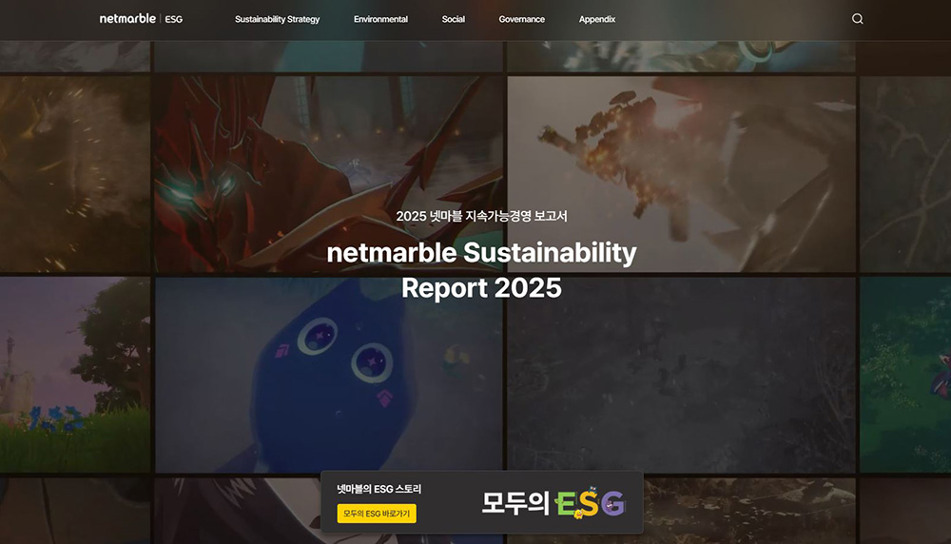Click the colorful 모두의 ESG banner logo

553,503
